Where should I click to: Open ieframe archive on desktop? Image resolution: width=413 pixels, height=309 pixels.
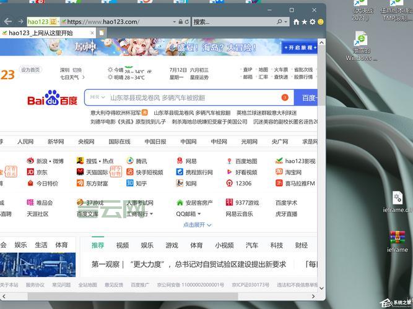pyautogui.click(x=397, y=242)
